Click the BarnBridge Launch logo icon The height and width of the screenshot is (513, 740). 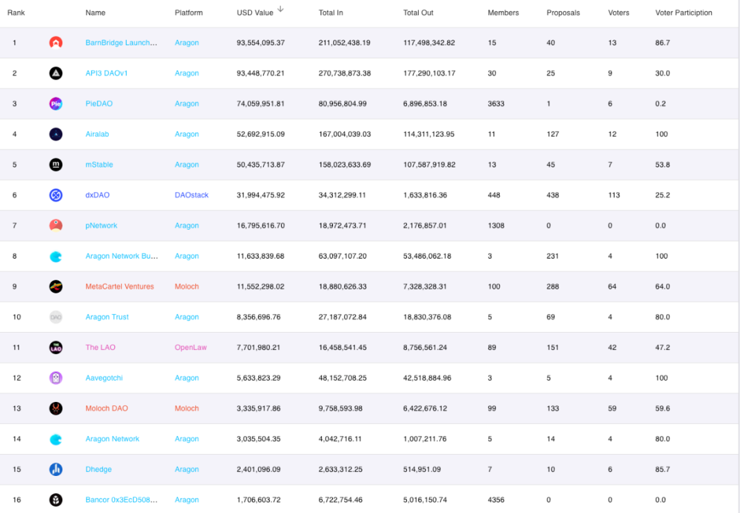[x=56, y=43]
